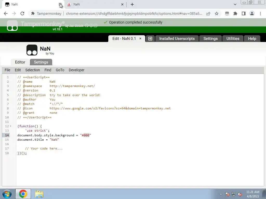Click the @description value text
The height and width of the screenshot is (199, 266).
pos(75,95)
